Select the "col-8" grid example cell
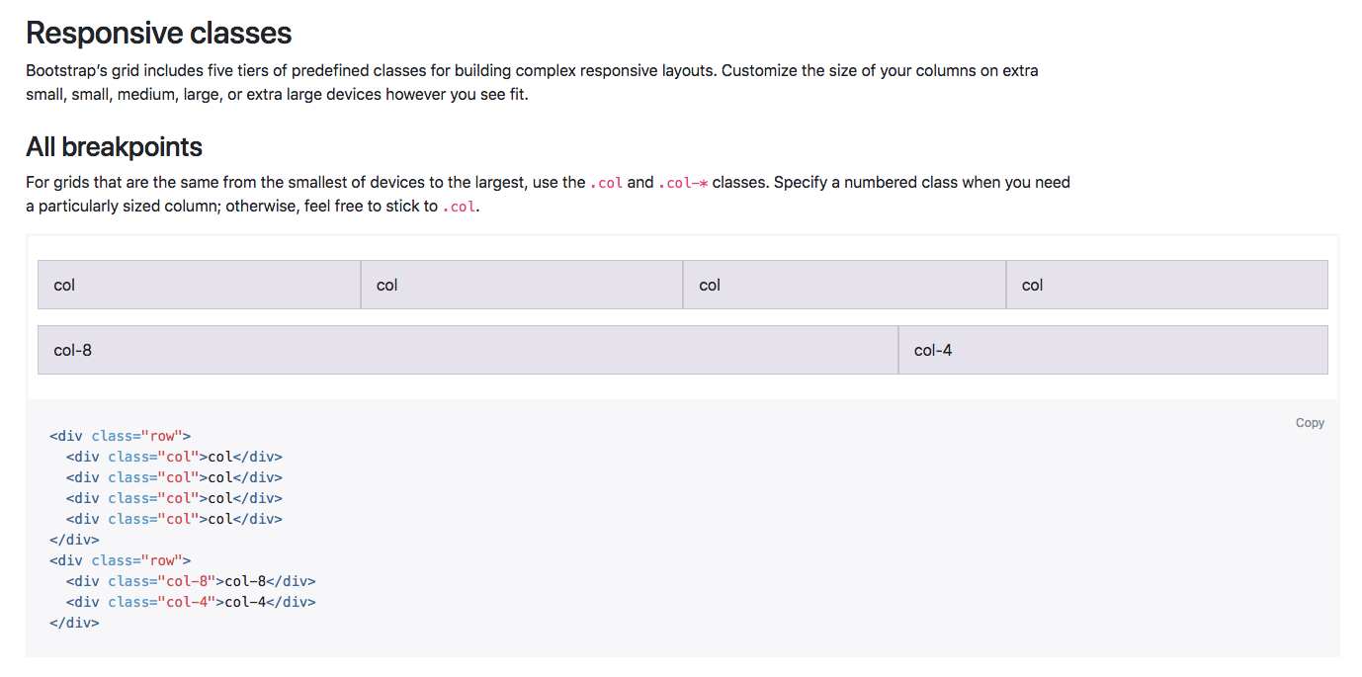 (468, 350)
